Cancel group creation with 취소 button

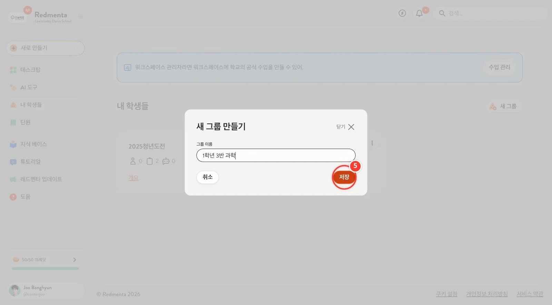coord(207,177)
